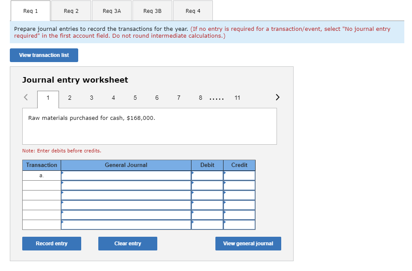Go to the previous worksheet entry arrow

[26, 97]
